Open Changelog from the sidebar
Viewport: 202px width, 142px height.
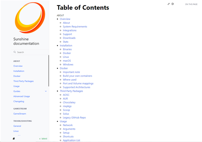click(19, 101)
